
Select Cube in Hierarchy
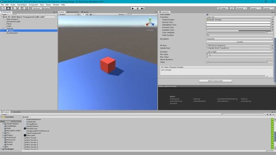coord(9,26)
